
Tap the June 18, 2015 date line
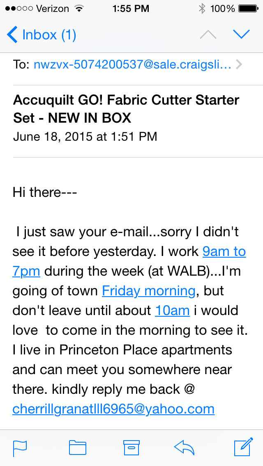coord(85,136)
